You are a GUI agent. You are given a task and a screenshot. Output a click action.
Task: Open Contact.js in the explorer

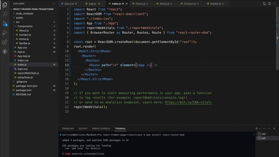pyautogui.click(x=25, y=35)
